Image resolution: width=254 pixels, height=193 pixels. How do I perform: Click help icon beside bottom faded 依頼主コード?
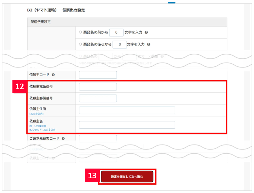pyautogui.click(x=53, y=158)
